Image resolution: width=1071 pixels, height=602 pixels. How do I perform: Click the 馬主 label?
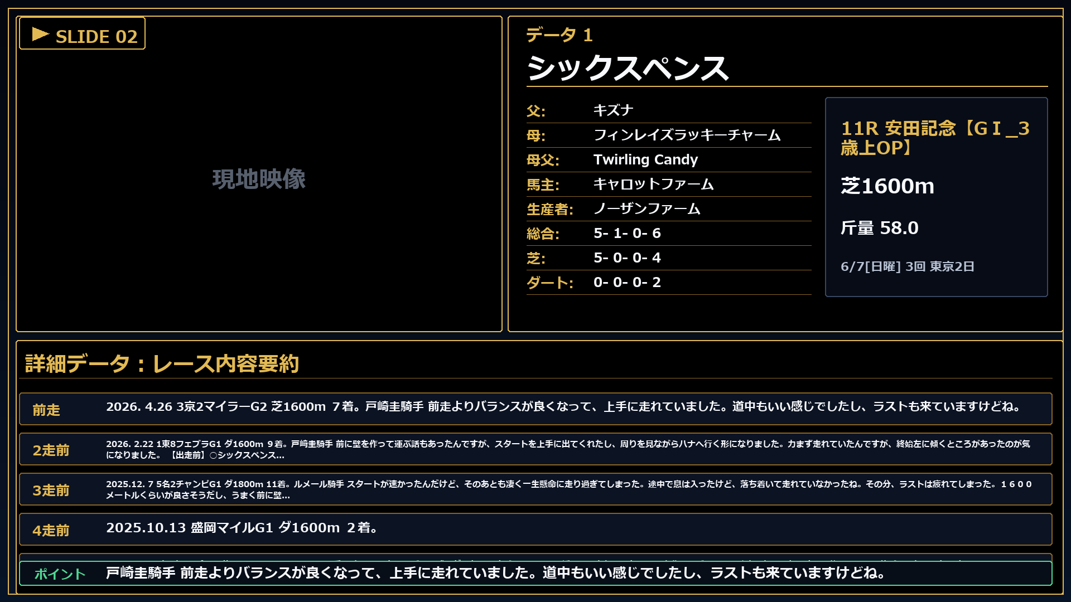click(x=543, y=185)
